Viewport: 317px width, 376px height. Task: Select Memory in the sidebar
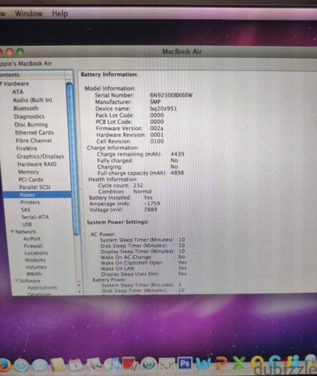[x=28, y=172]
